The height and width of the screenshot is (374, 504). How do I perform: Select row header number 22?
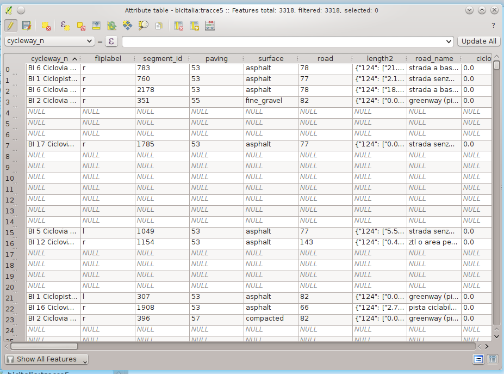pos(15,309)
